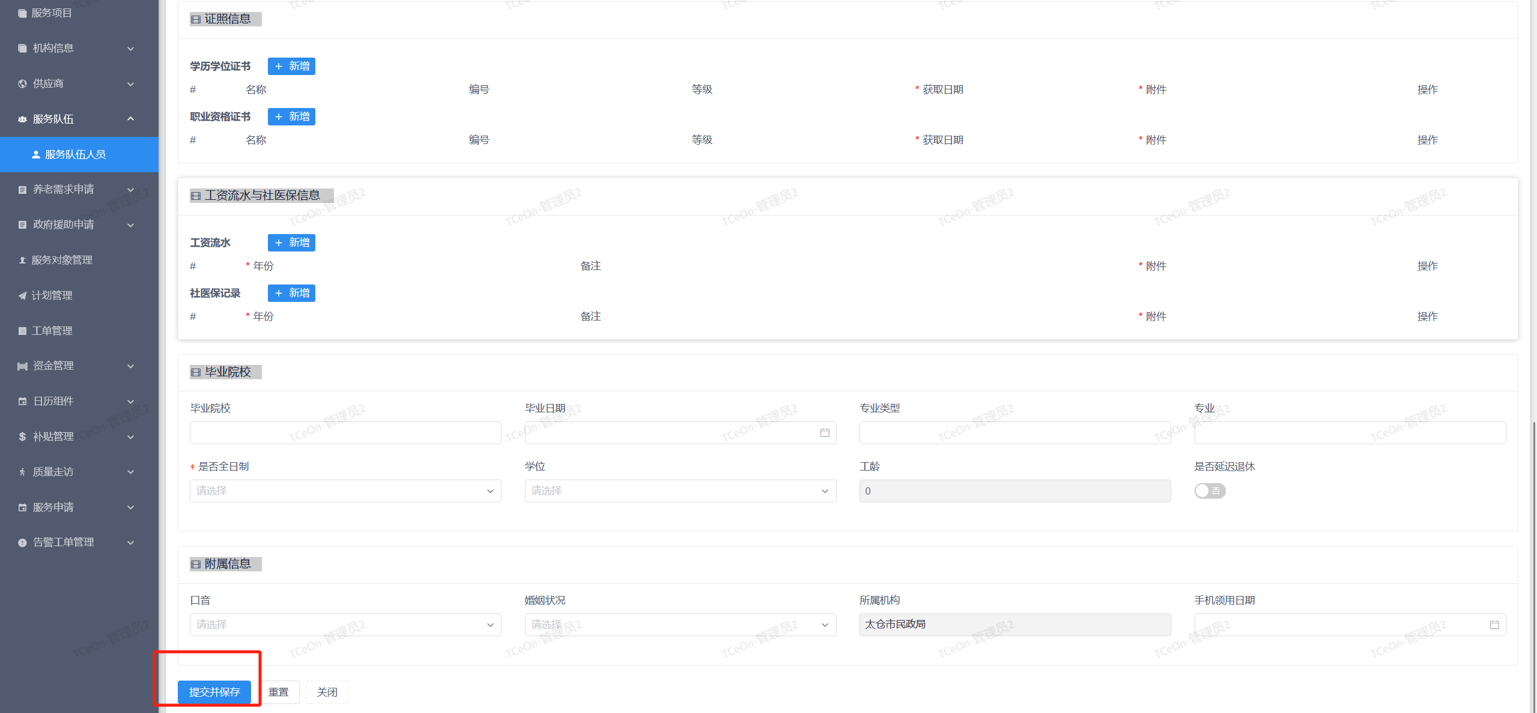Collapse the 服务队伍 menu chevron
The height and width of the screenshot is (713, 1537).
pos(130,119)
